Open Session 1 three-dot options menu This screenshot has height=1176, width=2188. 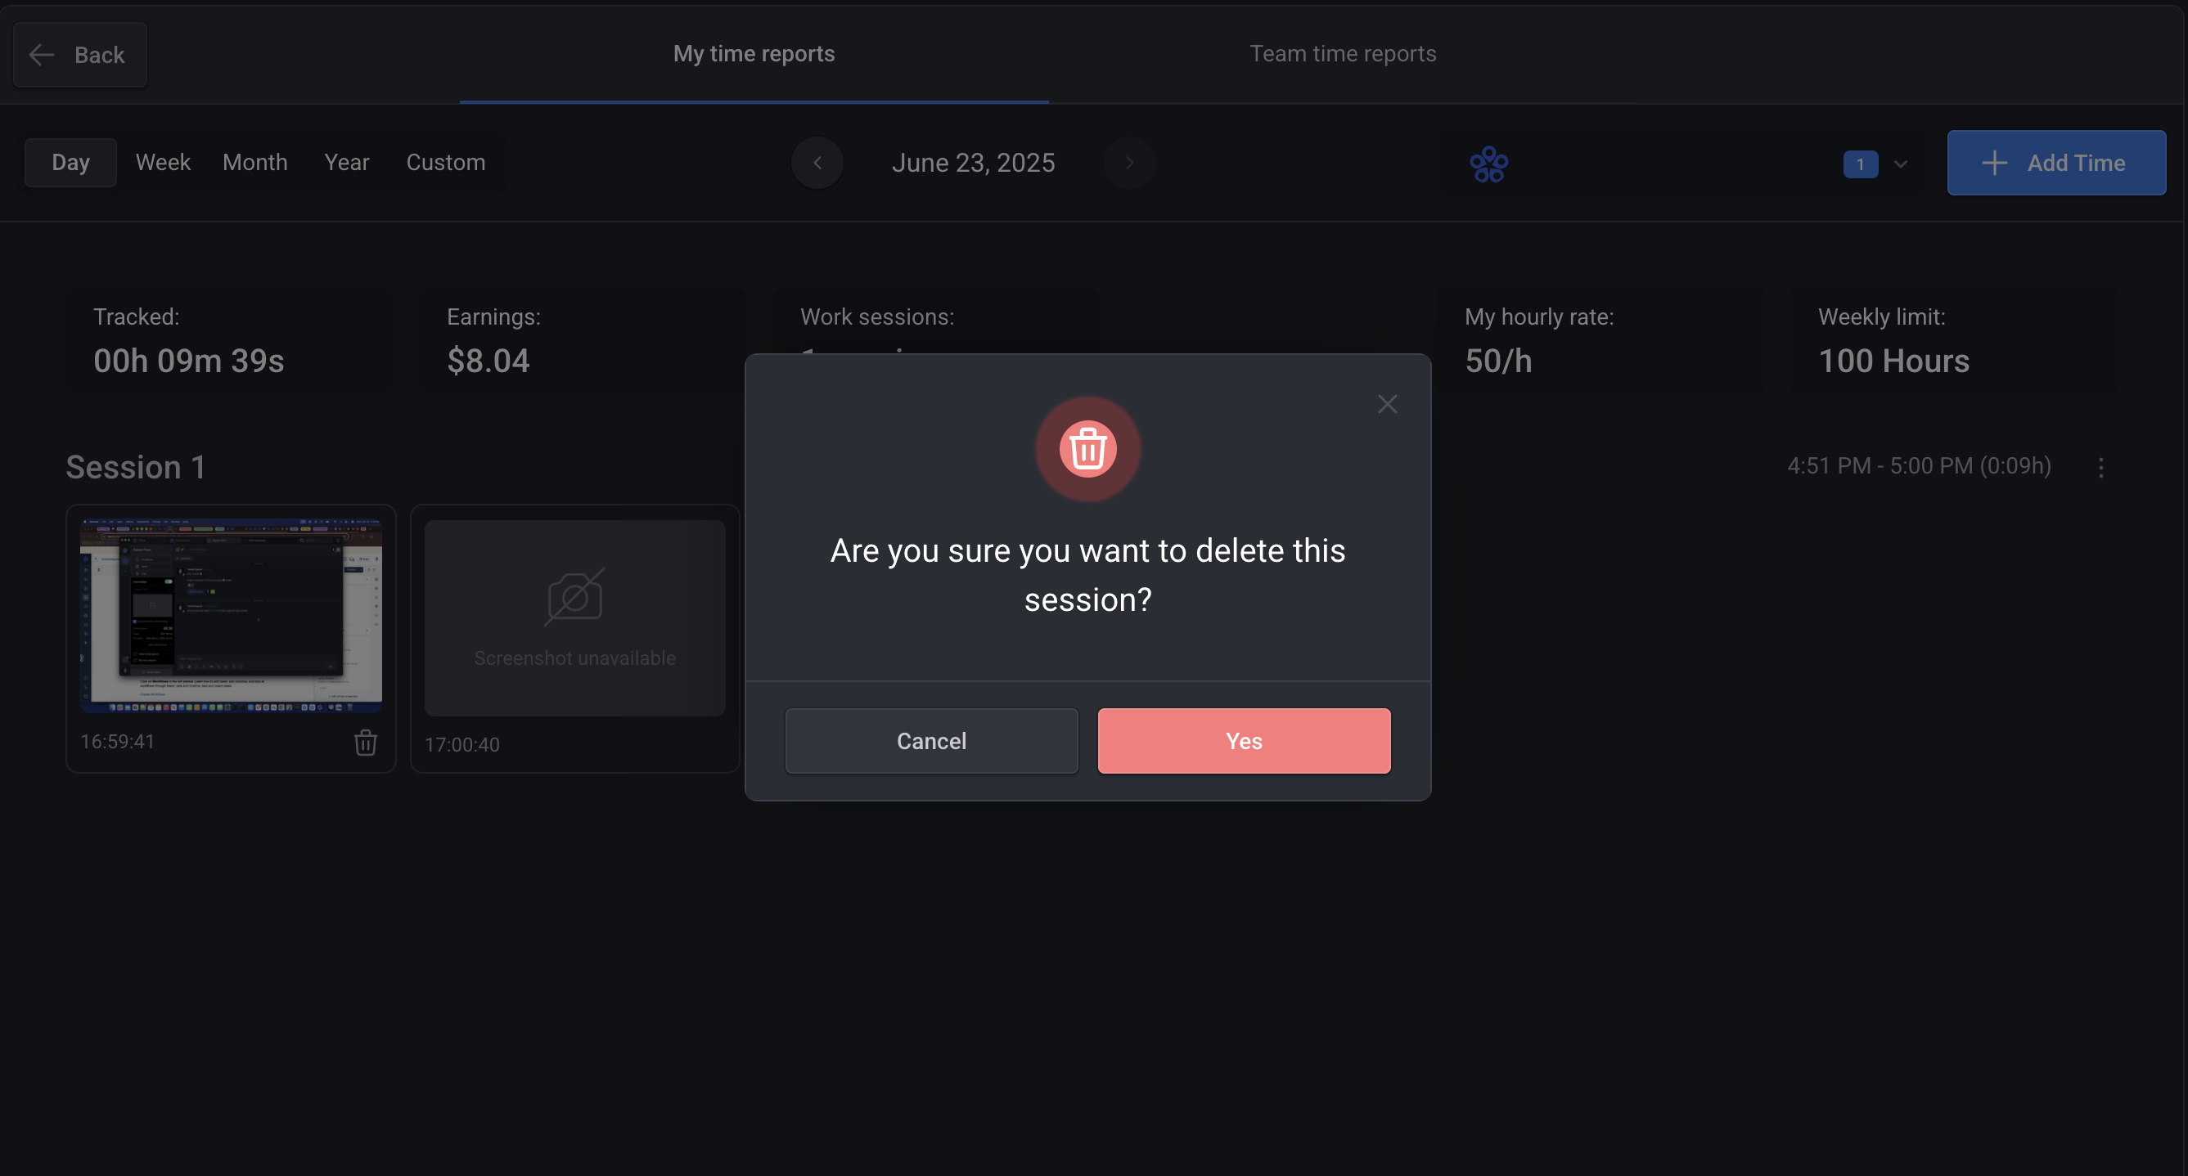click(2100, 468)
